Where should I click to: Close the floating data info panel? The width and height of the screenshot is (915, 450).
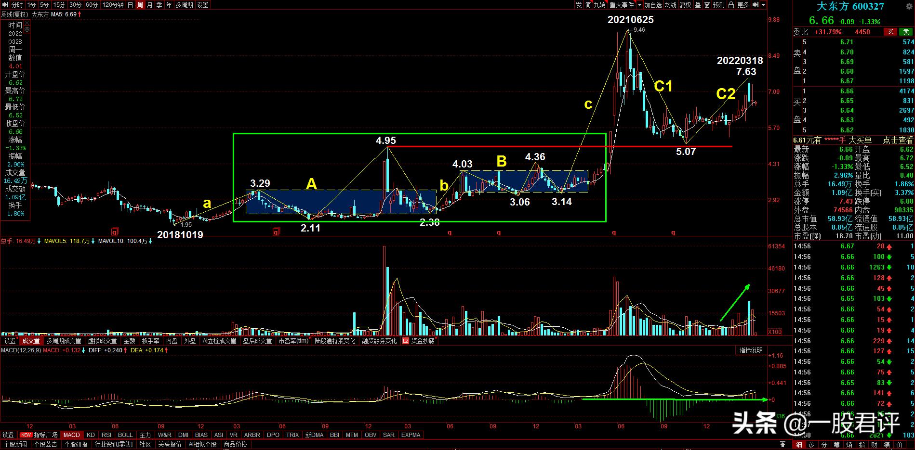point(27,22)
